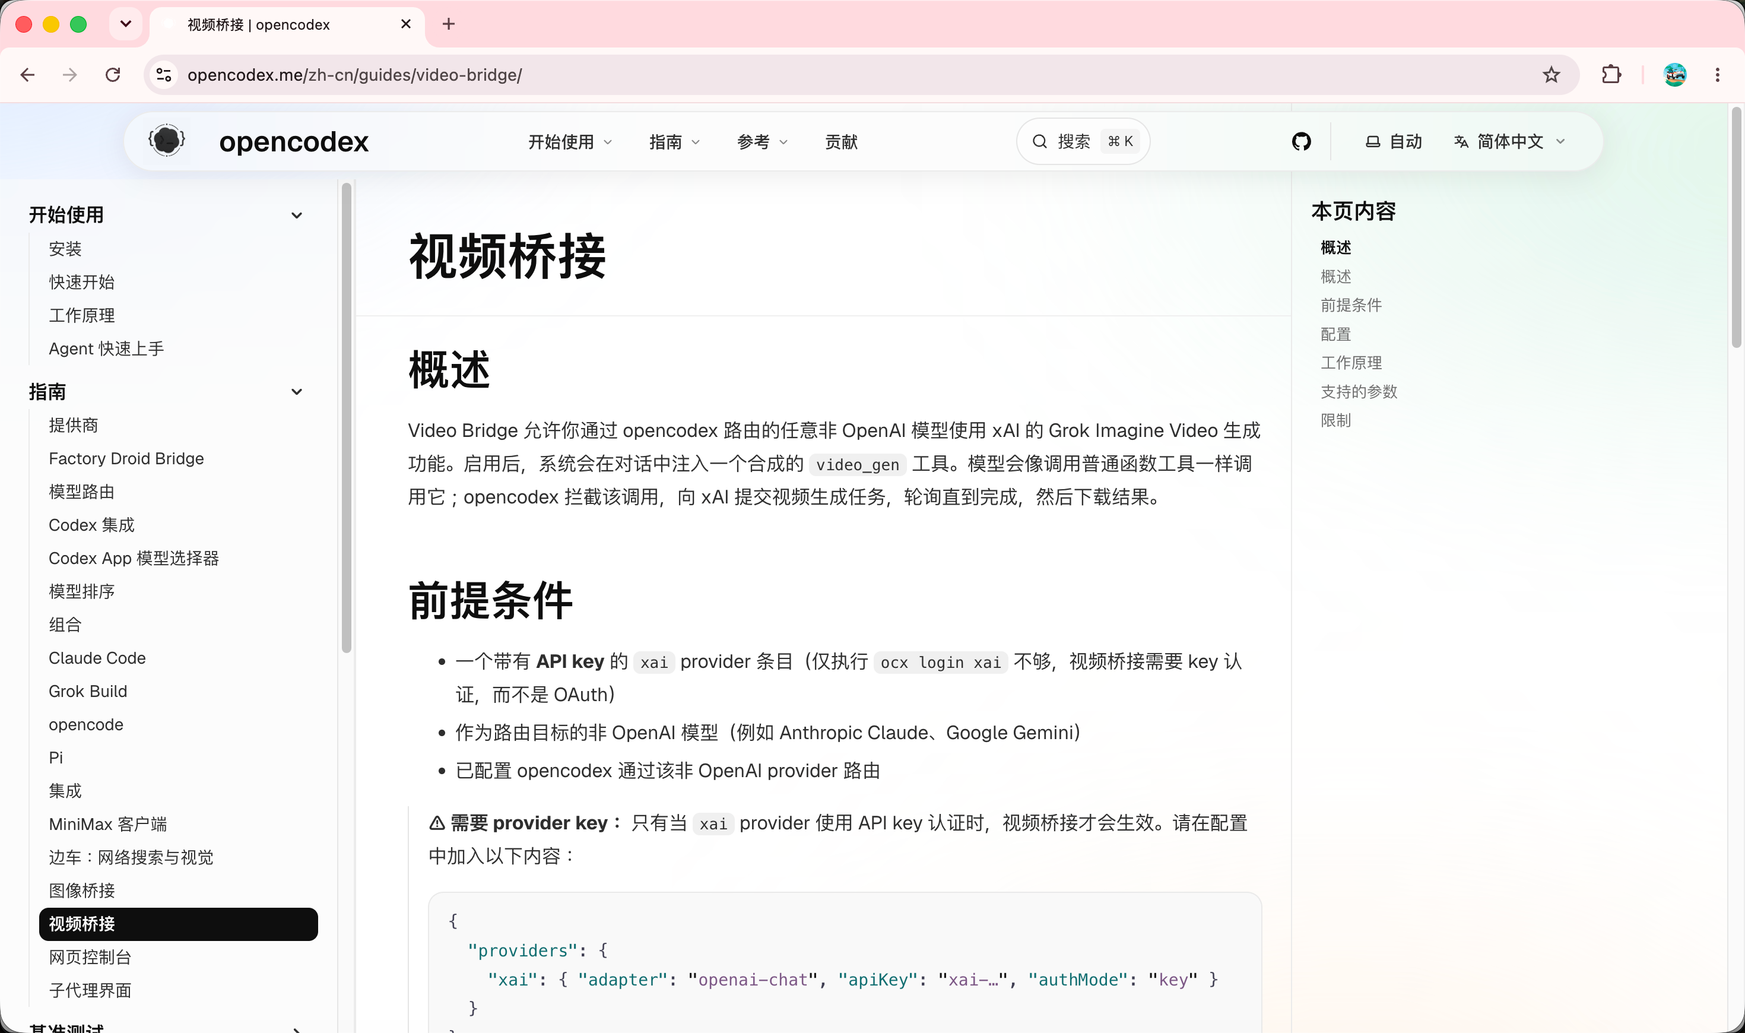Open the 边车：网络搜索与视觉 guide
Screen dimensions: 1745x1033
coord(131,858)
